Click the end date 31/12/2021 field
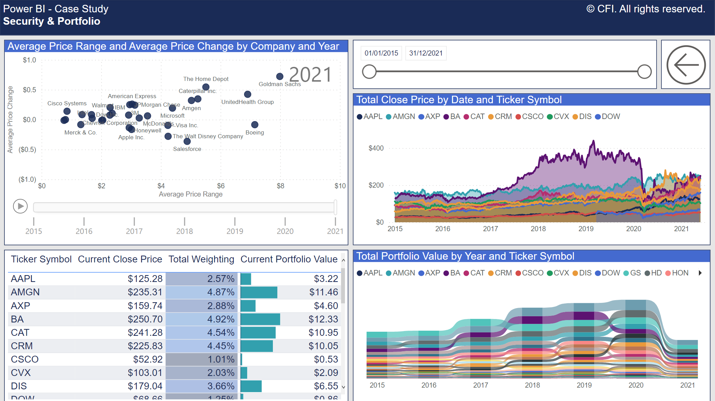This screenshot has width=715, height=401. 426,53
